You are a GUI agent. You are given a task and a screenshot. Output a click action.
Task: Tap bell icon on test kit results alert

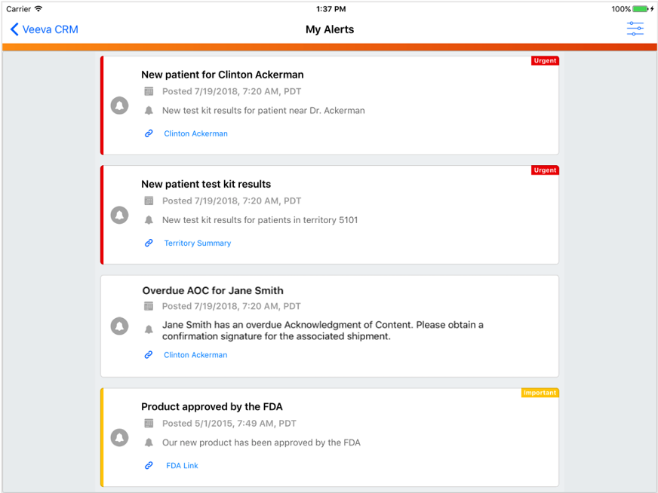[119, 216]
